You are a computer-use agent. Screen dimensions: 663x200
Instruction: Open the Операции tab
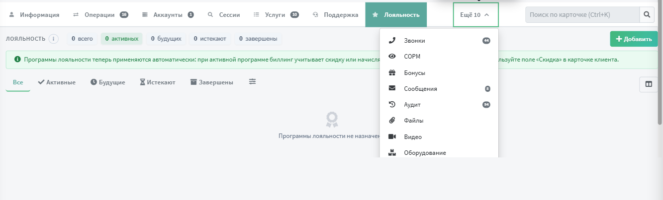(x=100, y=15)
